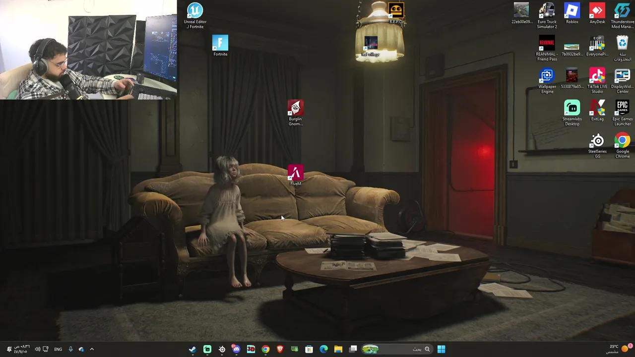The image size is (635, 357).
Task: Click the OneDrive cloud tray icon
Action: point(81,349)
